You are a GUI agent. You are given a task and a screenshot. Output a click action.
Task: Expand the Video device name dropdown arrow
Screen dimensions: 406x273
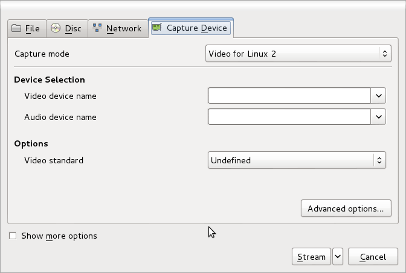point(378,96)
